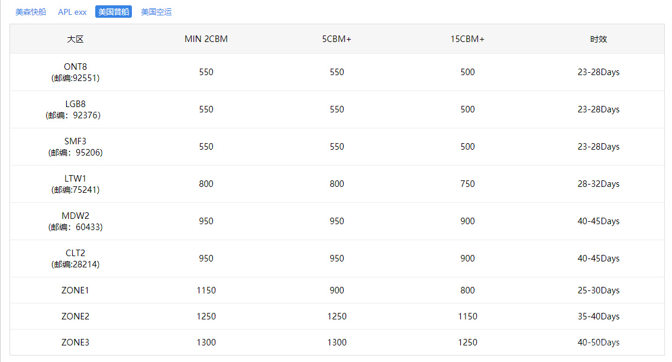Click the 时效 column header
672x362 pixels.
pyautogui.click(x=598, y=39)
